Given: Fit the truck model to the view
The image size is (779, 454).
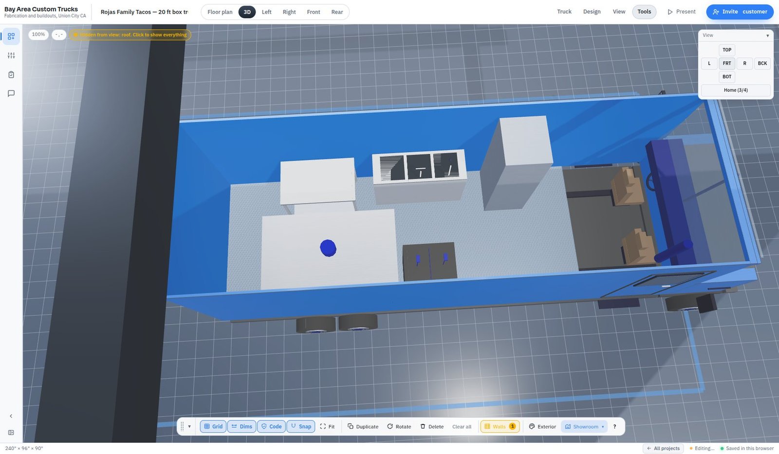Looking at the screenshot, I should point(327,427).
